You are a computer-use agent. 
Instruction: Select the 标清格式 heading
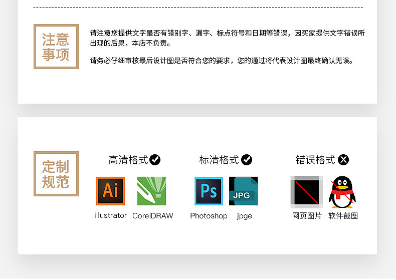tap(219, 160)
